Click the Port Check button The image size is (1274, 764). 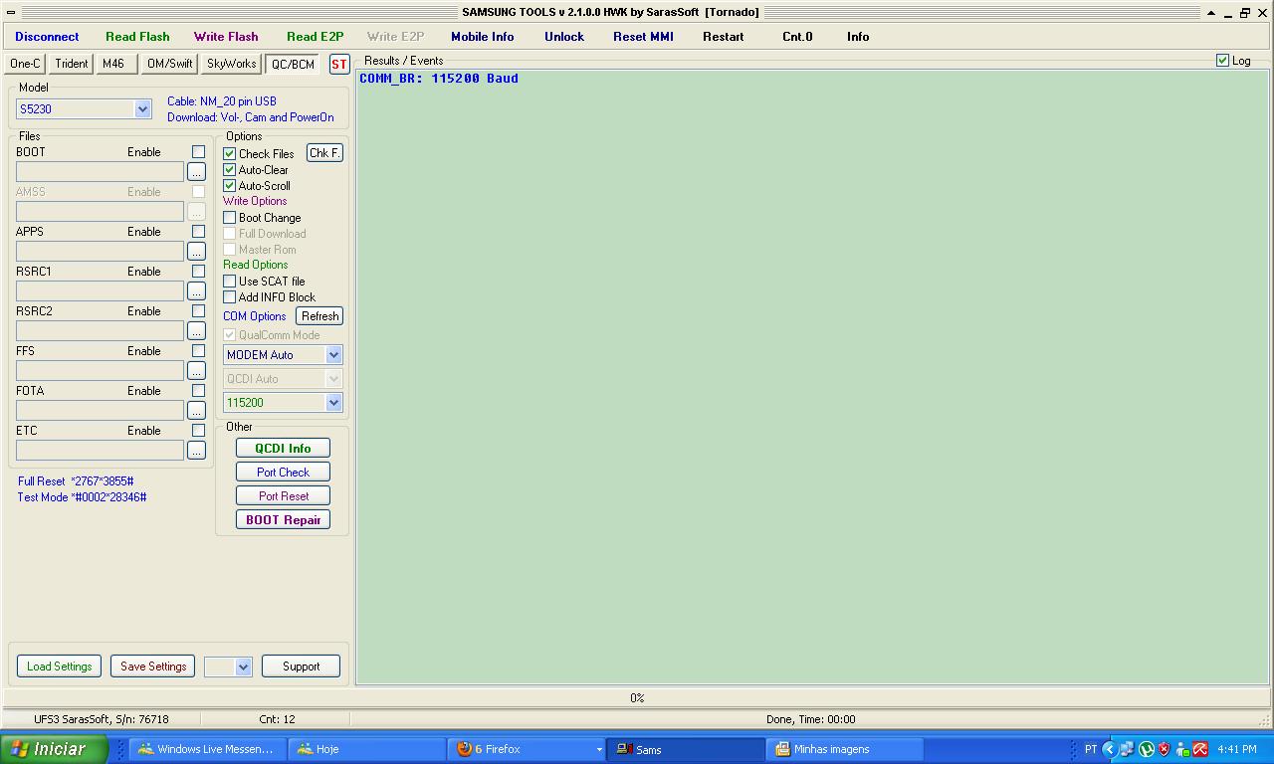tap(283, 473)
